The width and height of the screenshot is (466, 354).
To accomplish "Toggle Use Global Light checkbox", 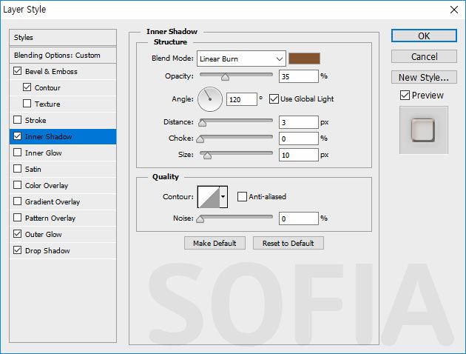I will 274,98.
